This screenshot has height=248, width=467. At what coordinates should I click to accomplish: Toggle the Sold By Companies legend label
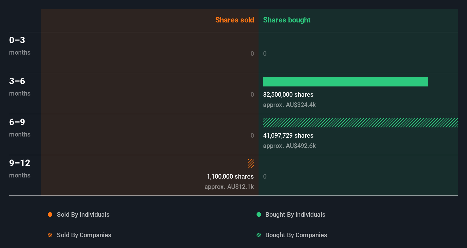pyautogui.click(x=84, y=235)
